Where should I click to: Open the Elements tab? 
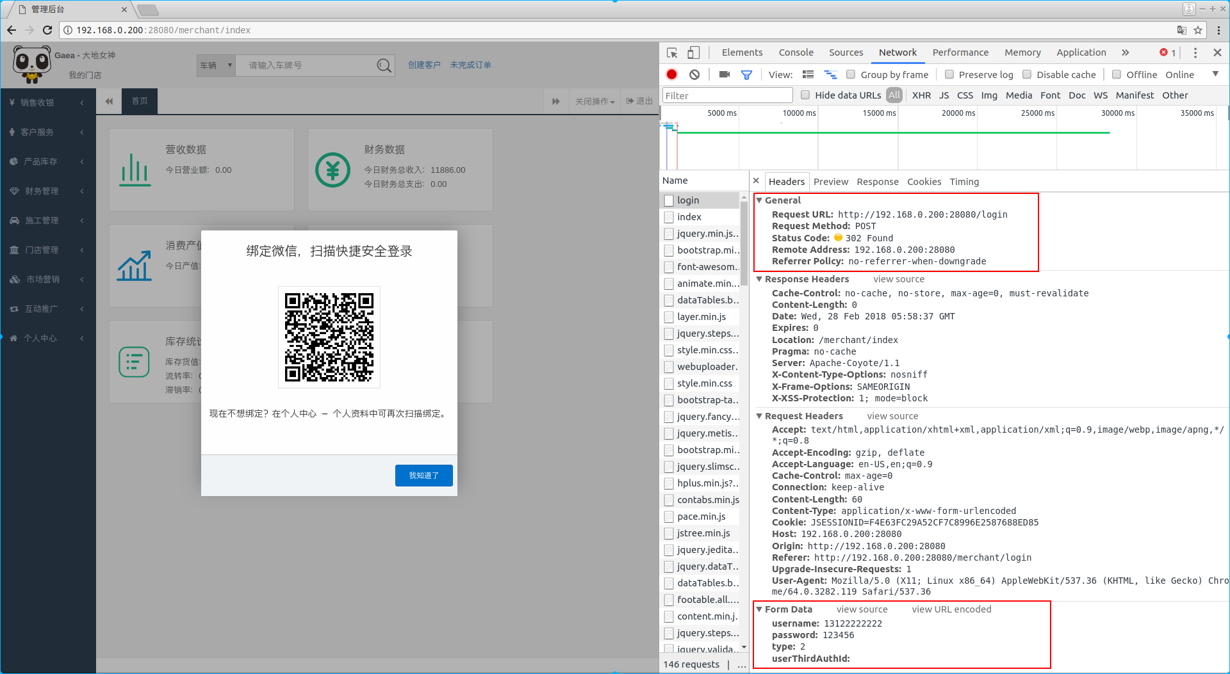[742, 52]
